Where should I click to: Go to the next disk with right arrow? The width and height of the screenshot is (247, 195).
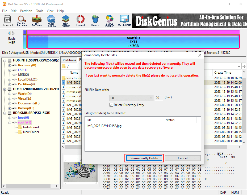point(14,33)
